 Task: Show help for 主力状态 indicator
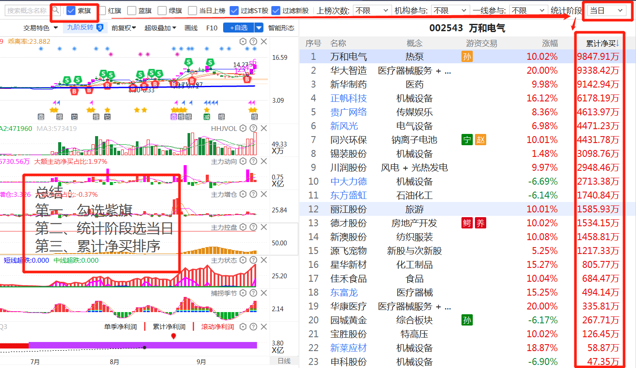coord(254,260)
